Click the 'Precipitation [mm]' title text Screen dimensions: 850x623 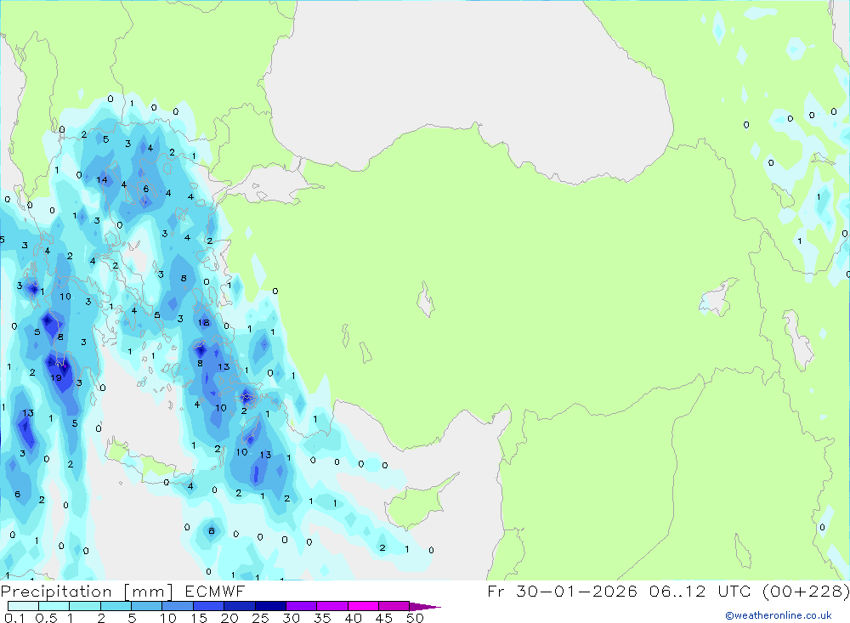pos(87,592)
